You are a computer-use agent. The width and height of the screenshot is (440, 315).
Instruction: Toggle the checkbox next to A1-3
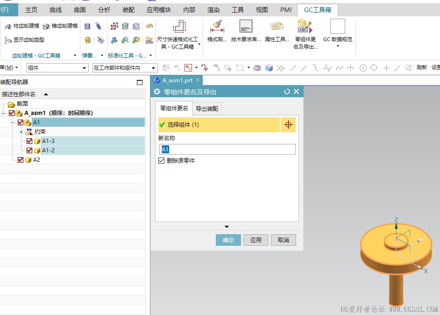point(29,141)
